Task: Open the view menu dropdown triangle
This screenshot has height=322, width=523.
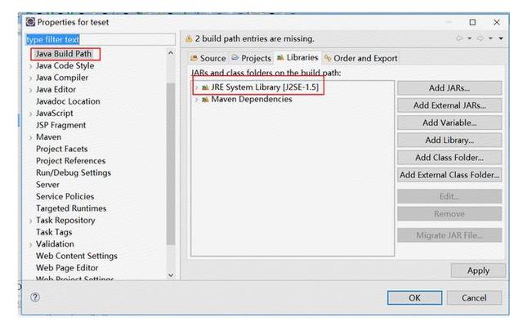Action: click(501, 38)
